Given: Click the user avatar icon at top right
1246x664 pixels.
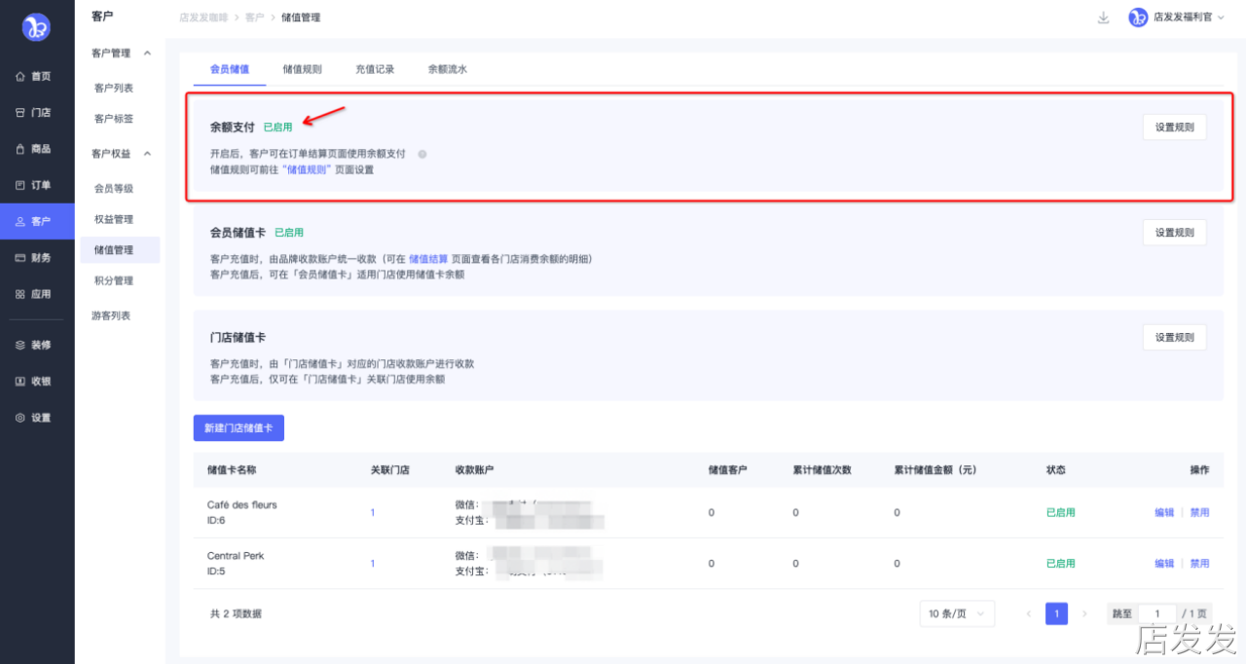Looking at the screenshot, I should pyautogui.click(x=1138, y=18).
